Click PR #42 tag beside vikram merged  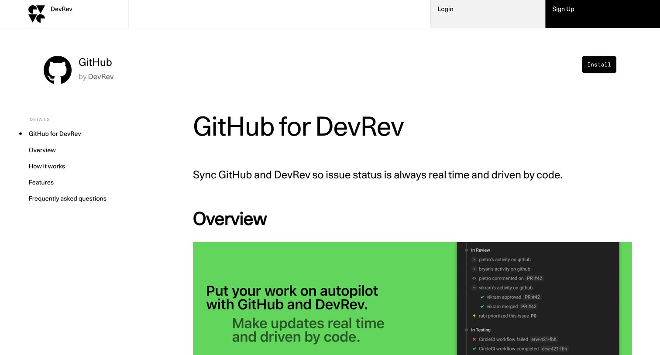click(529, 307)
